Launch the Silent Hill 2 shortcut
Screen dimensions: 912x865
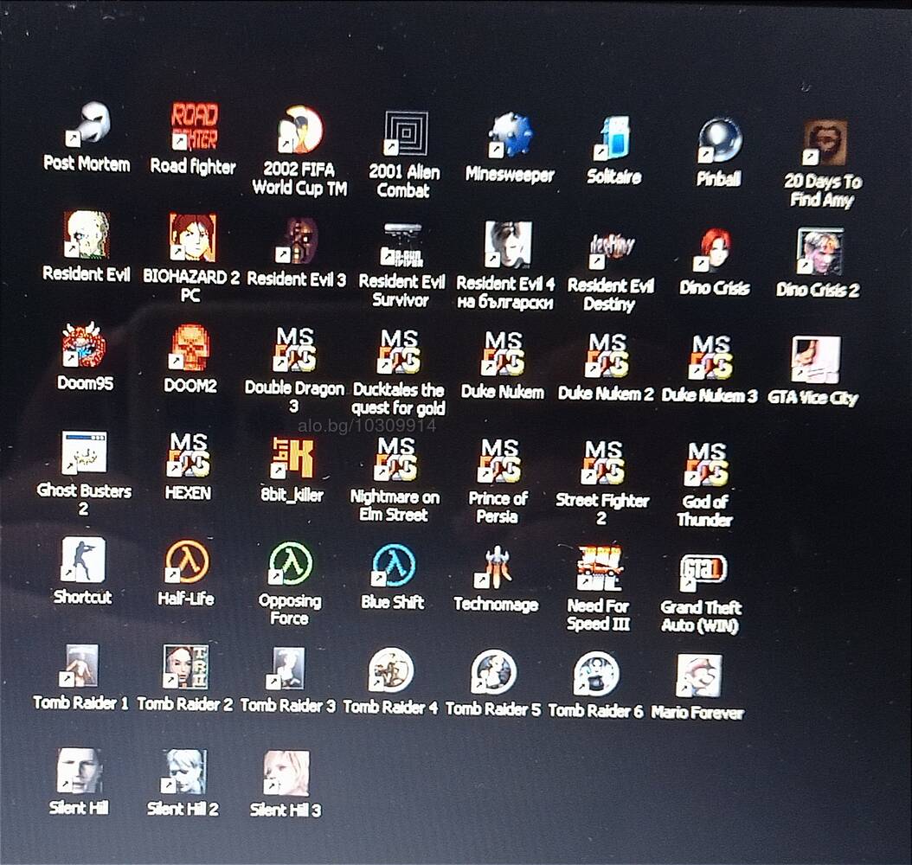tap(183, 772)
